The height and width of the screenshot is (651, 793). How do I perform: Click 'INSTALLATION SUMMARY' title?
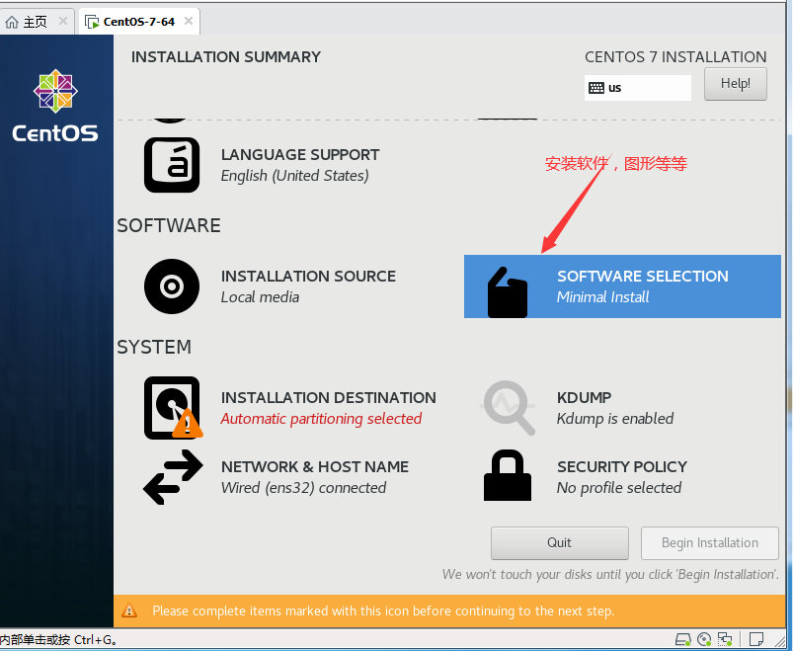[x=225, y=56]
